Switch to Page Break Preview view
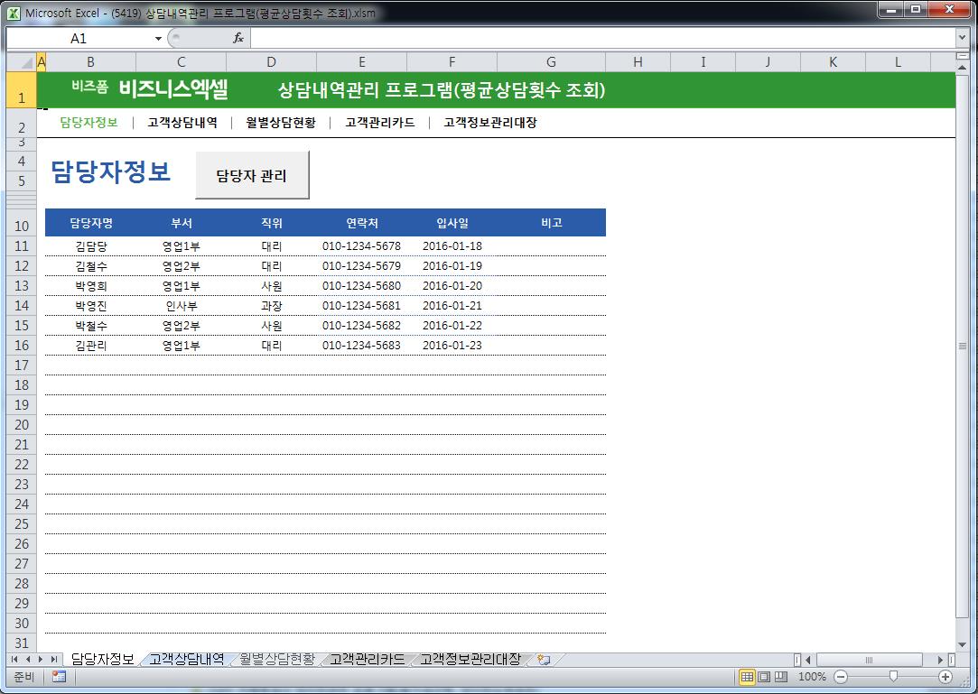 click(x=781, y=677)
